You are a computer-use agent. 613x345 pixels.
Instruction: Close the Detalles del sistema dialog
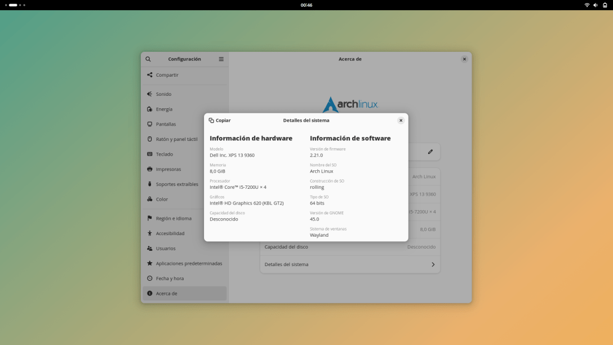coord(401,121)
